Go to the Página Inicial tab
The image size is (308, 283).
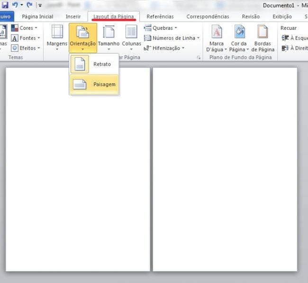37,17
